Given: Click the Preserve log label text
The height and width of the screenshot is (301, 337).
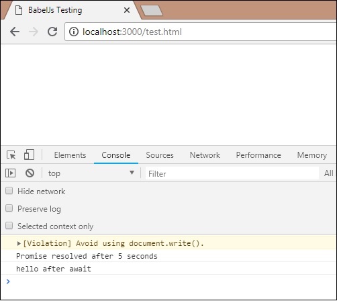Looking at the screenshot, I should click(x=39, y=209).
